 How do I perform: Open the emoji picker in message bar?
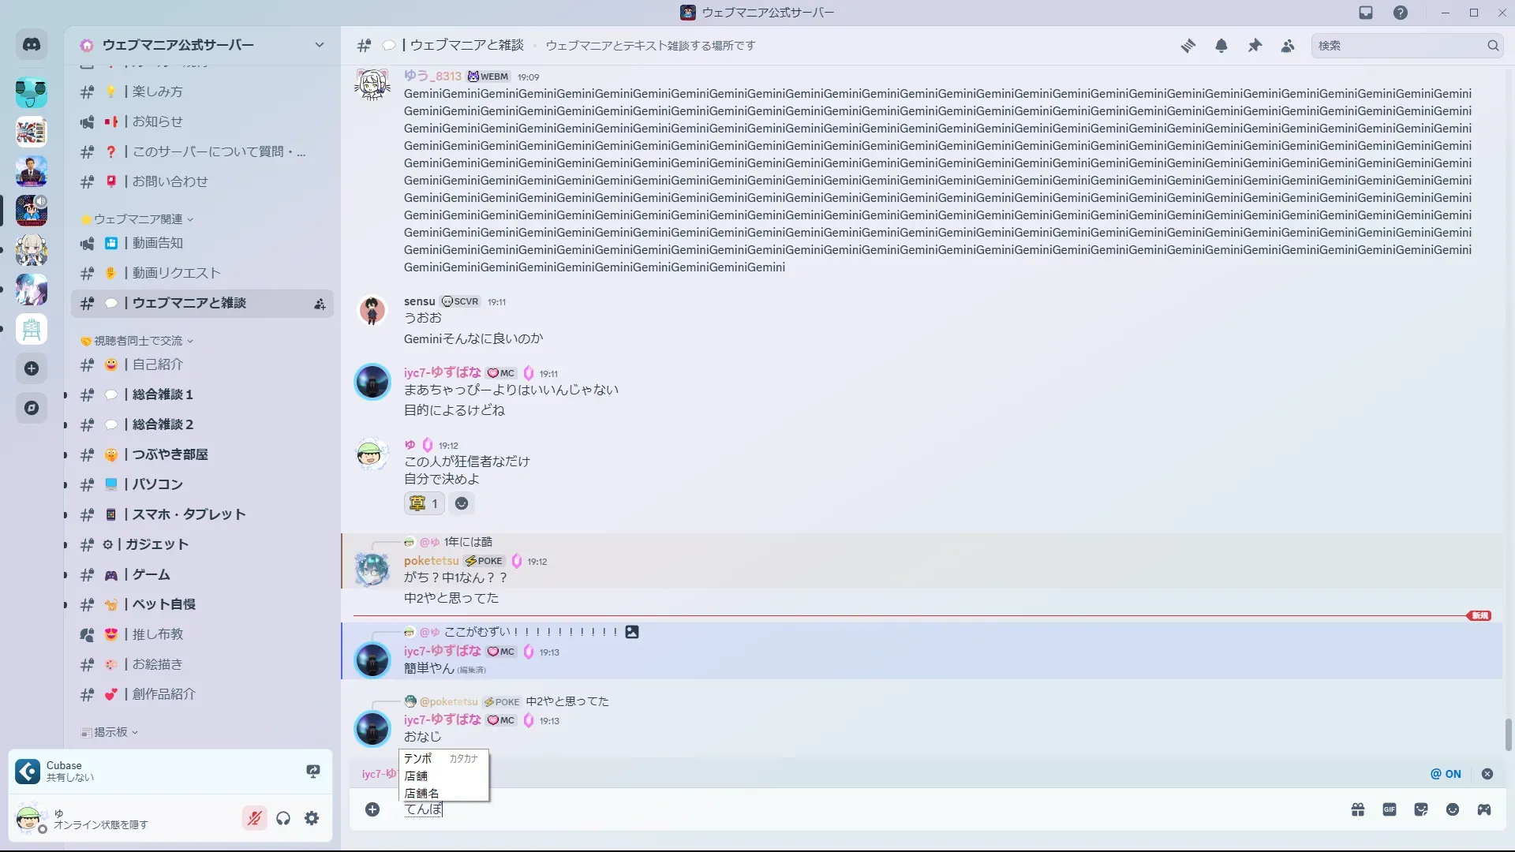click(1453, 809)
